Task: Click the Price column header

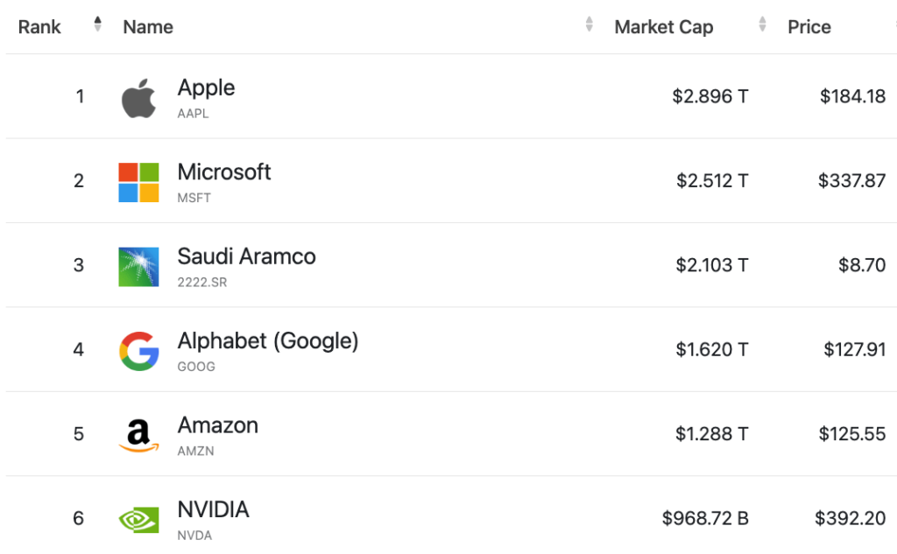Action: [x=809, y=27]
